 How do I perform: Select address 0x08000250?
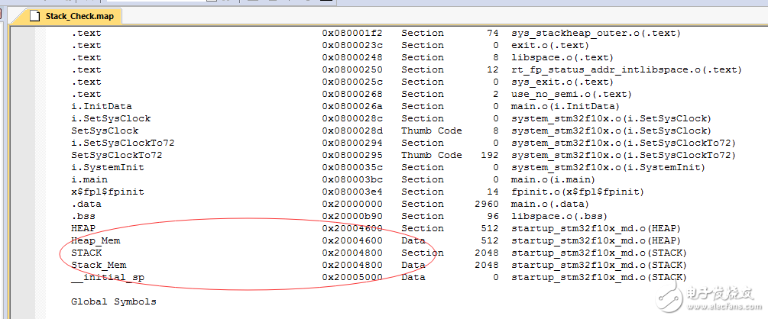point(352,70)
